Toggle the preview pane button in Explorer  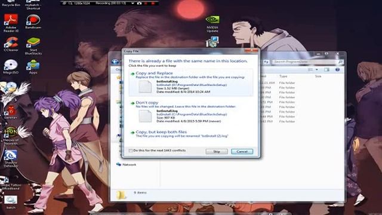(326, 70)
